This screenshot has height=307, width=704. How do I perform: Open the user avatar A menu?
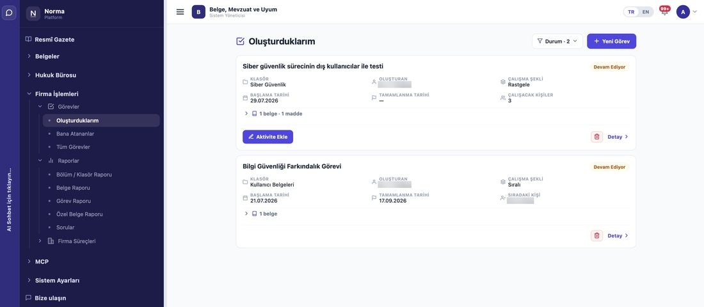click(x=683, y=12)
